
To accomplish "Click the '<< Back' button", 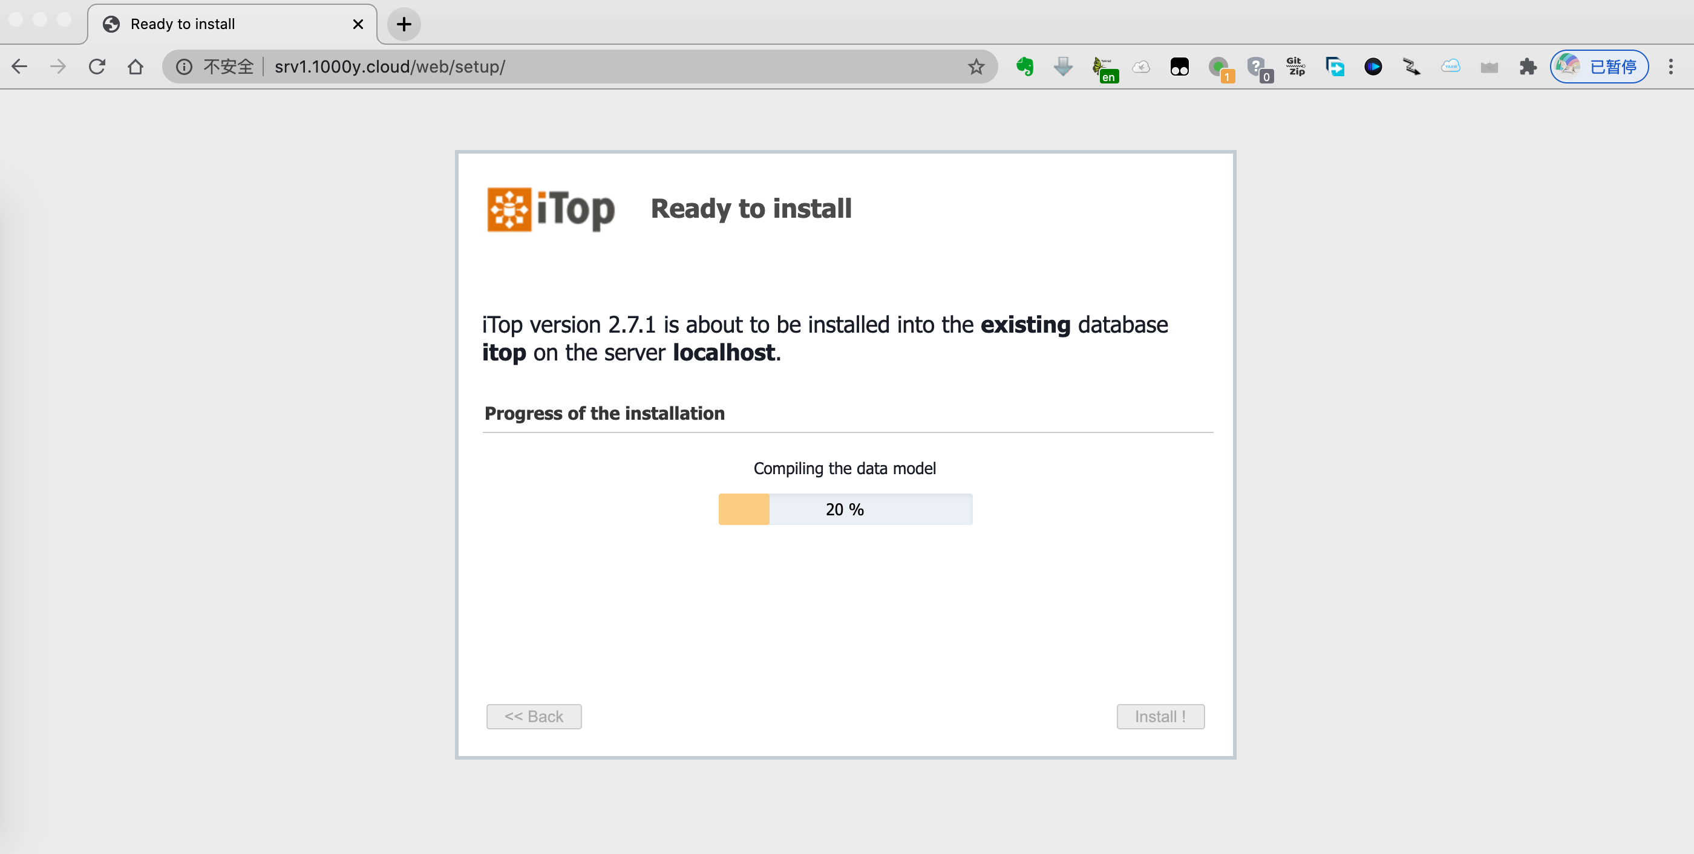I will pos(534,717).
